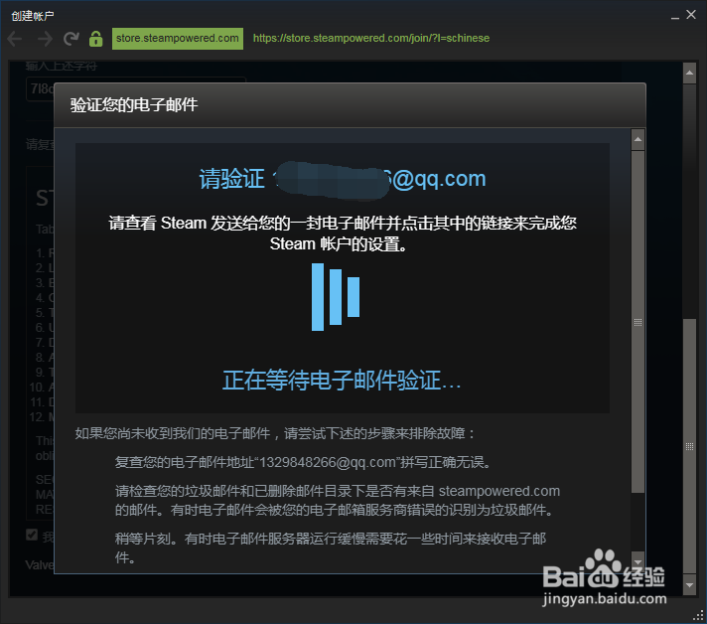Click the 验证您的电子邮件 dialog title

(x=134, y=104)
